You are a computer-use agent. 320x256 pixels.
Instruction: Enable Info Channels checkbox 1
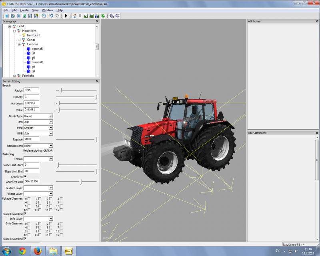point(40,224)
